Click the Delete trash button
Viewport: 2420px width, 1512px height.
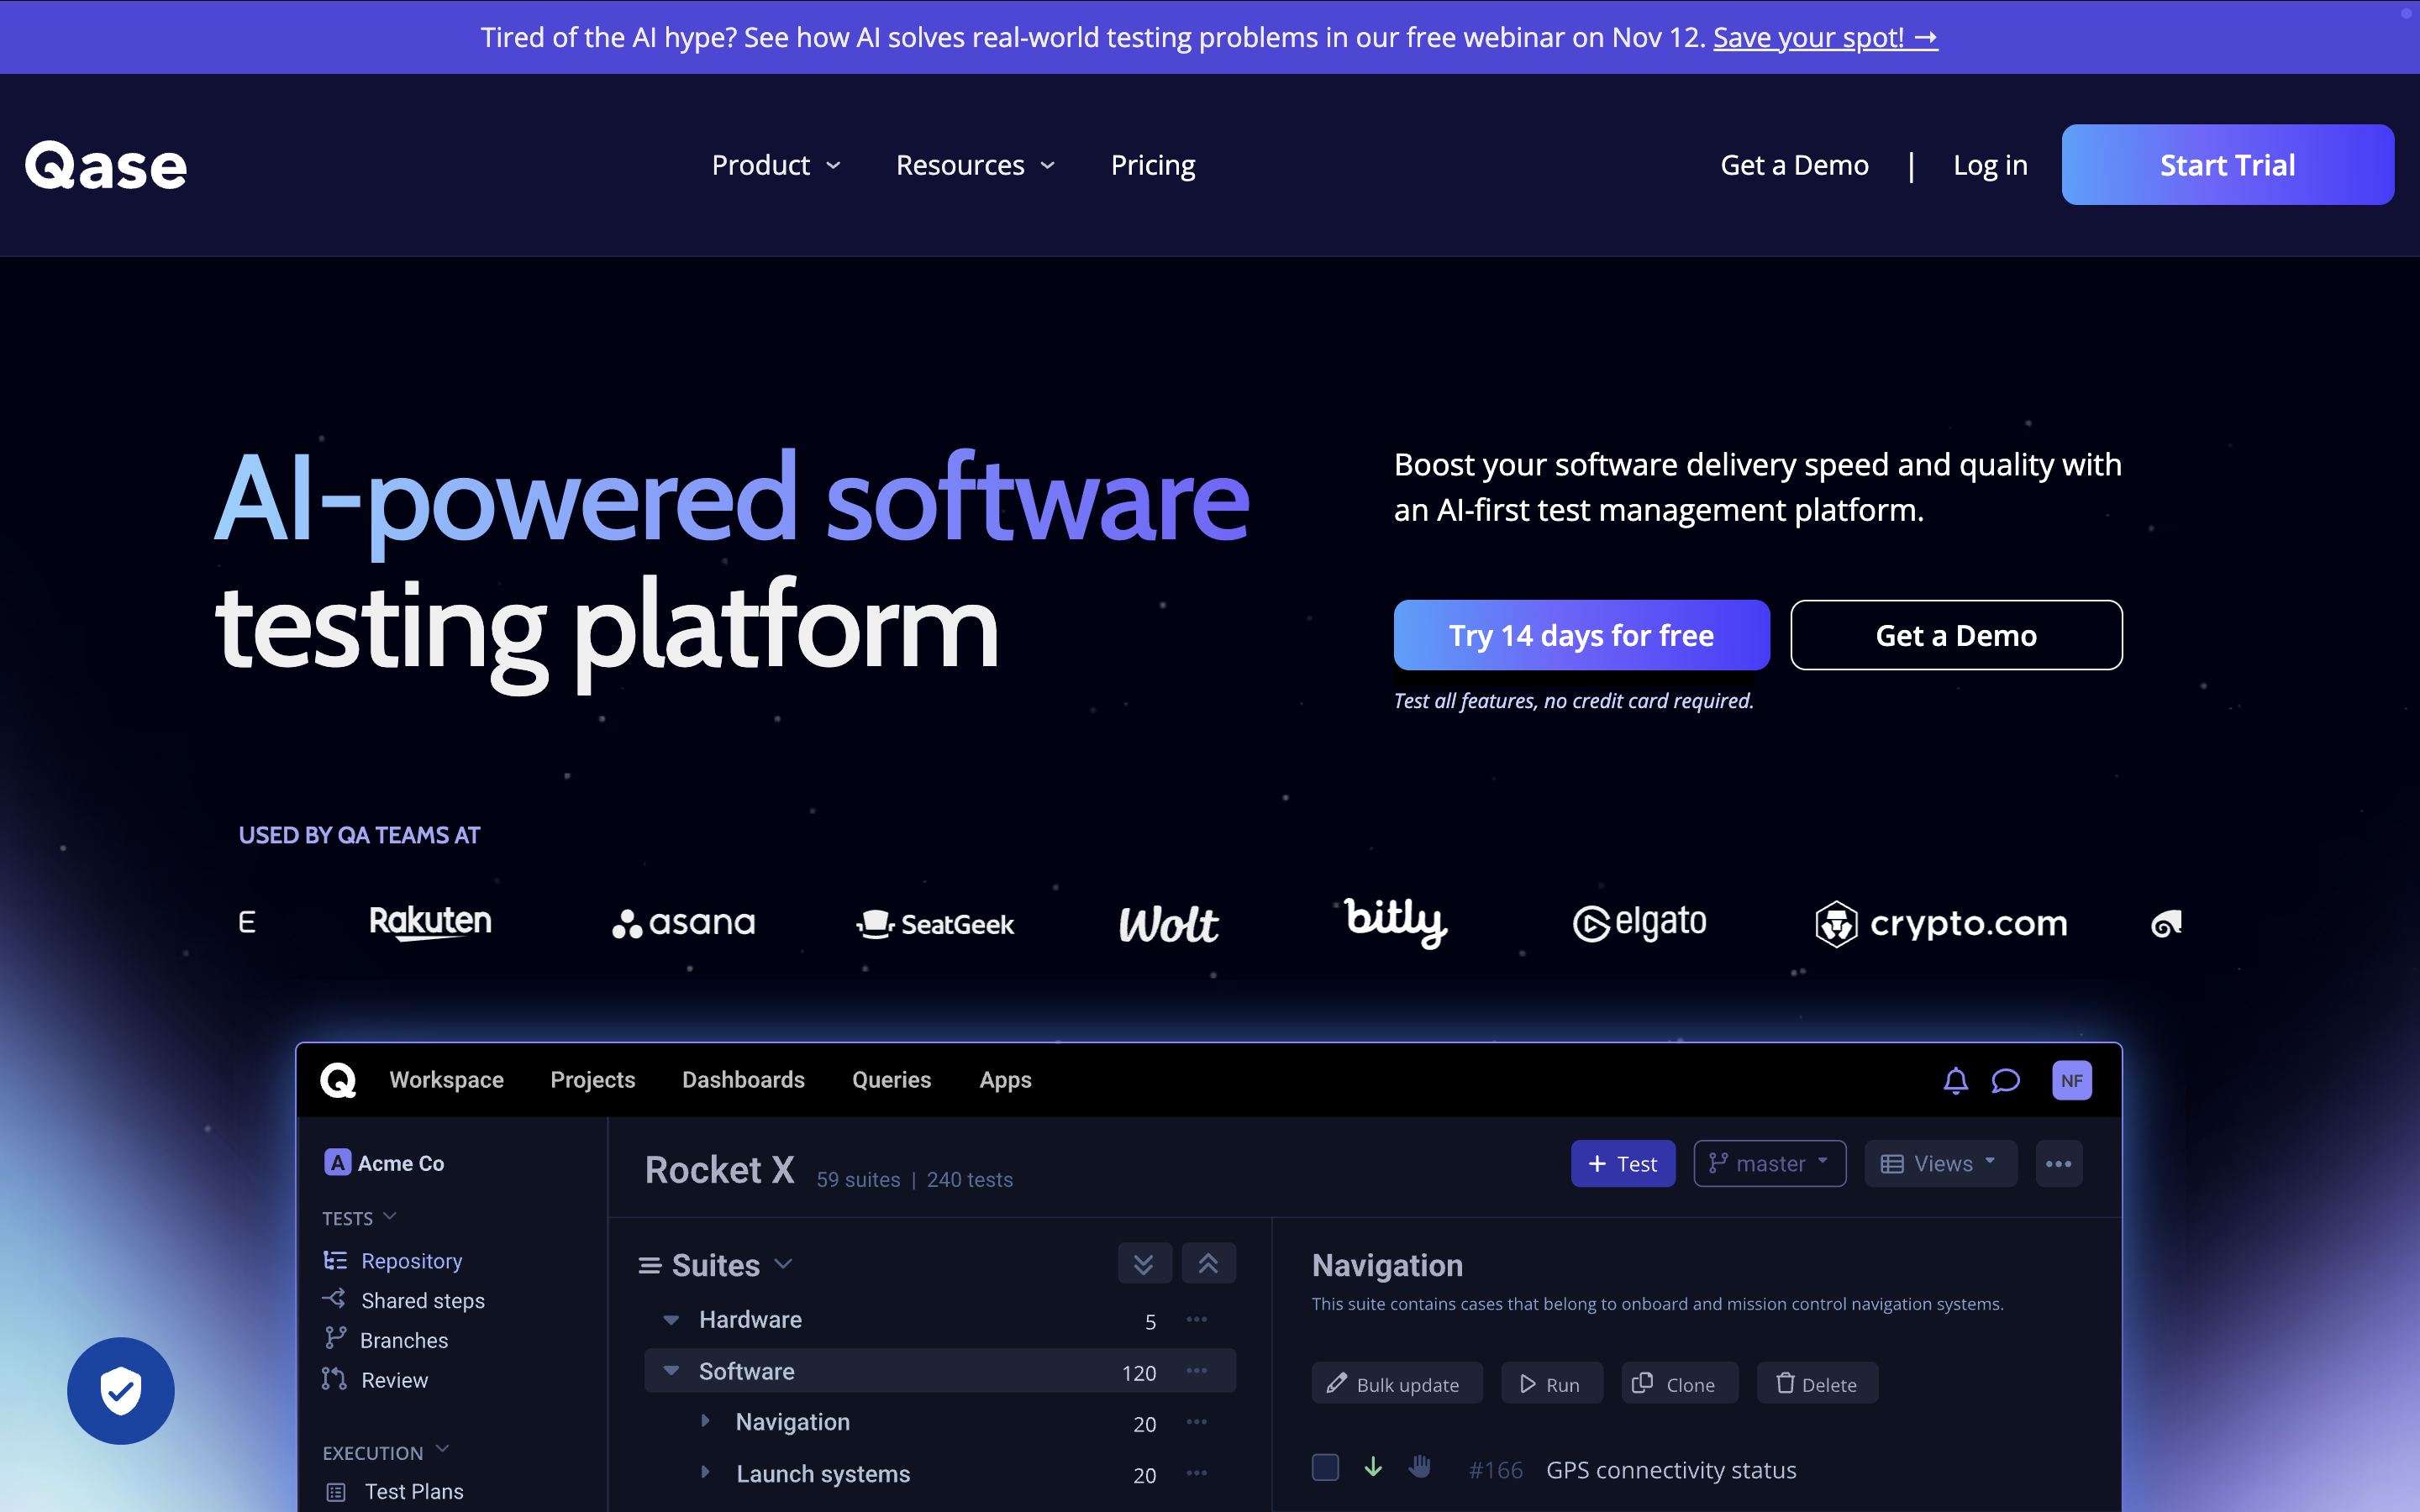tap(1816, 1384)
